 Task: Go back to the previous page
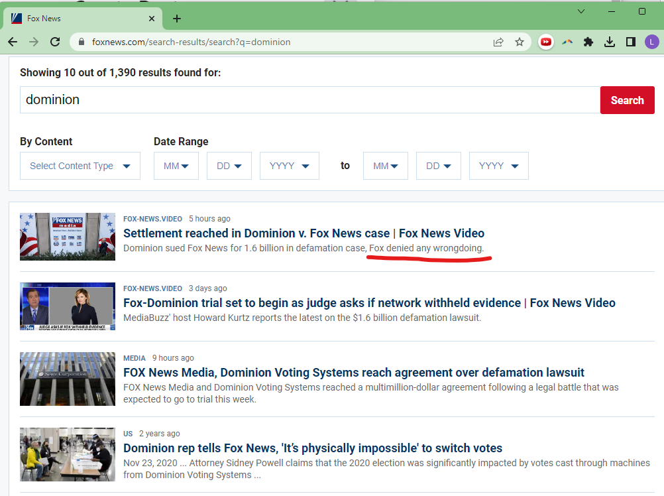point(13,42)
